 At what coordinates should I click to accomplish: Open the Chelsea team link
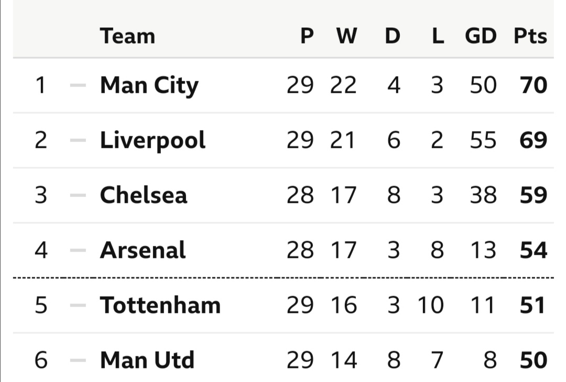click(143, 195)
